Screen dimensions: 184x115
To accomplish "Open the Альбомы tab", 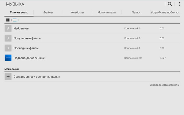I will pos(78,13).
